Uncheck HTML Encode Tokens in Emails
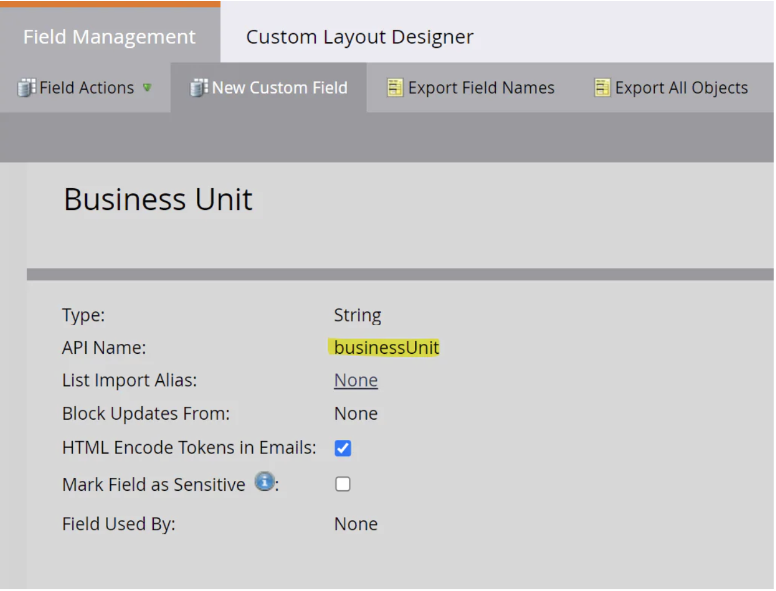This screenshot has height=591, width=776. [x=343, y=448]
